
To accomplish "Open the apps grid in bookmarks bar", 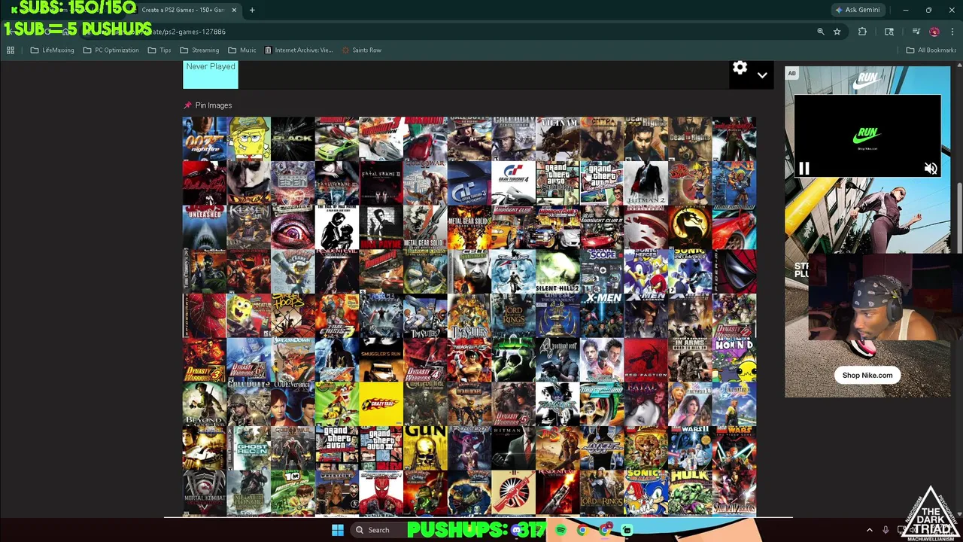I will click(11, 50).
